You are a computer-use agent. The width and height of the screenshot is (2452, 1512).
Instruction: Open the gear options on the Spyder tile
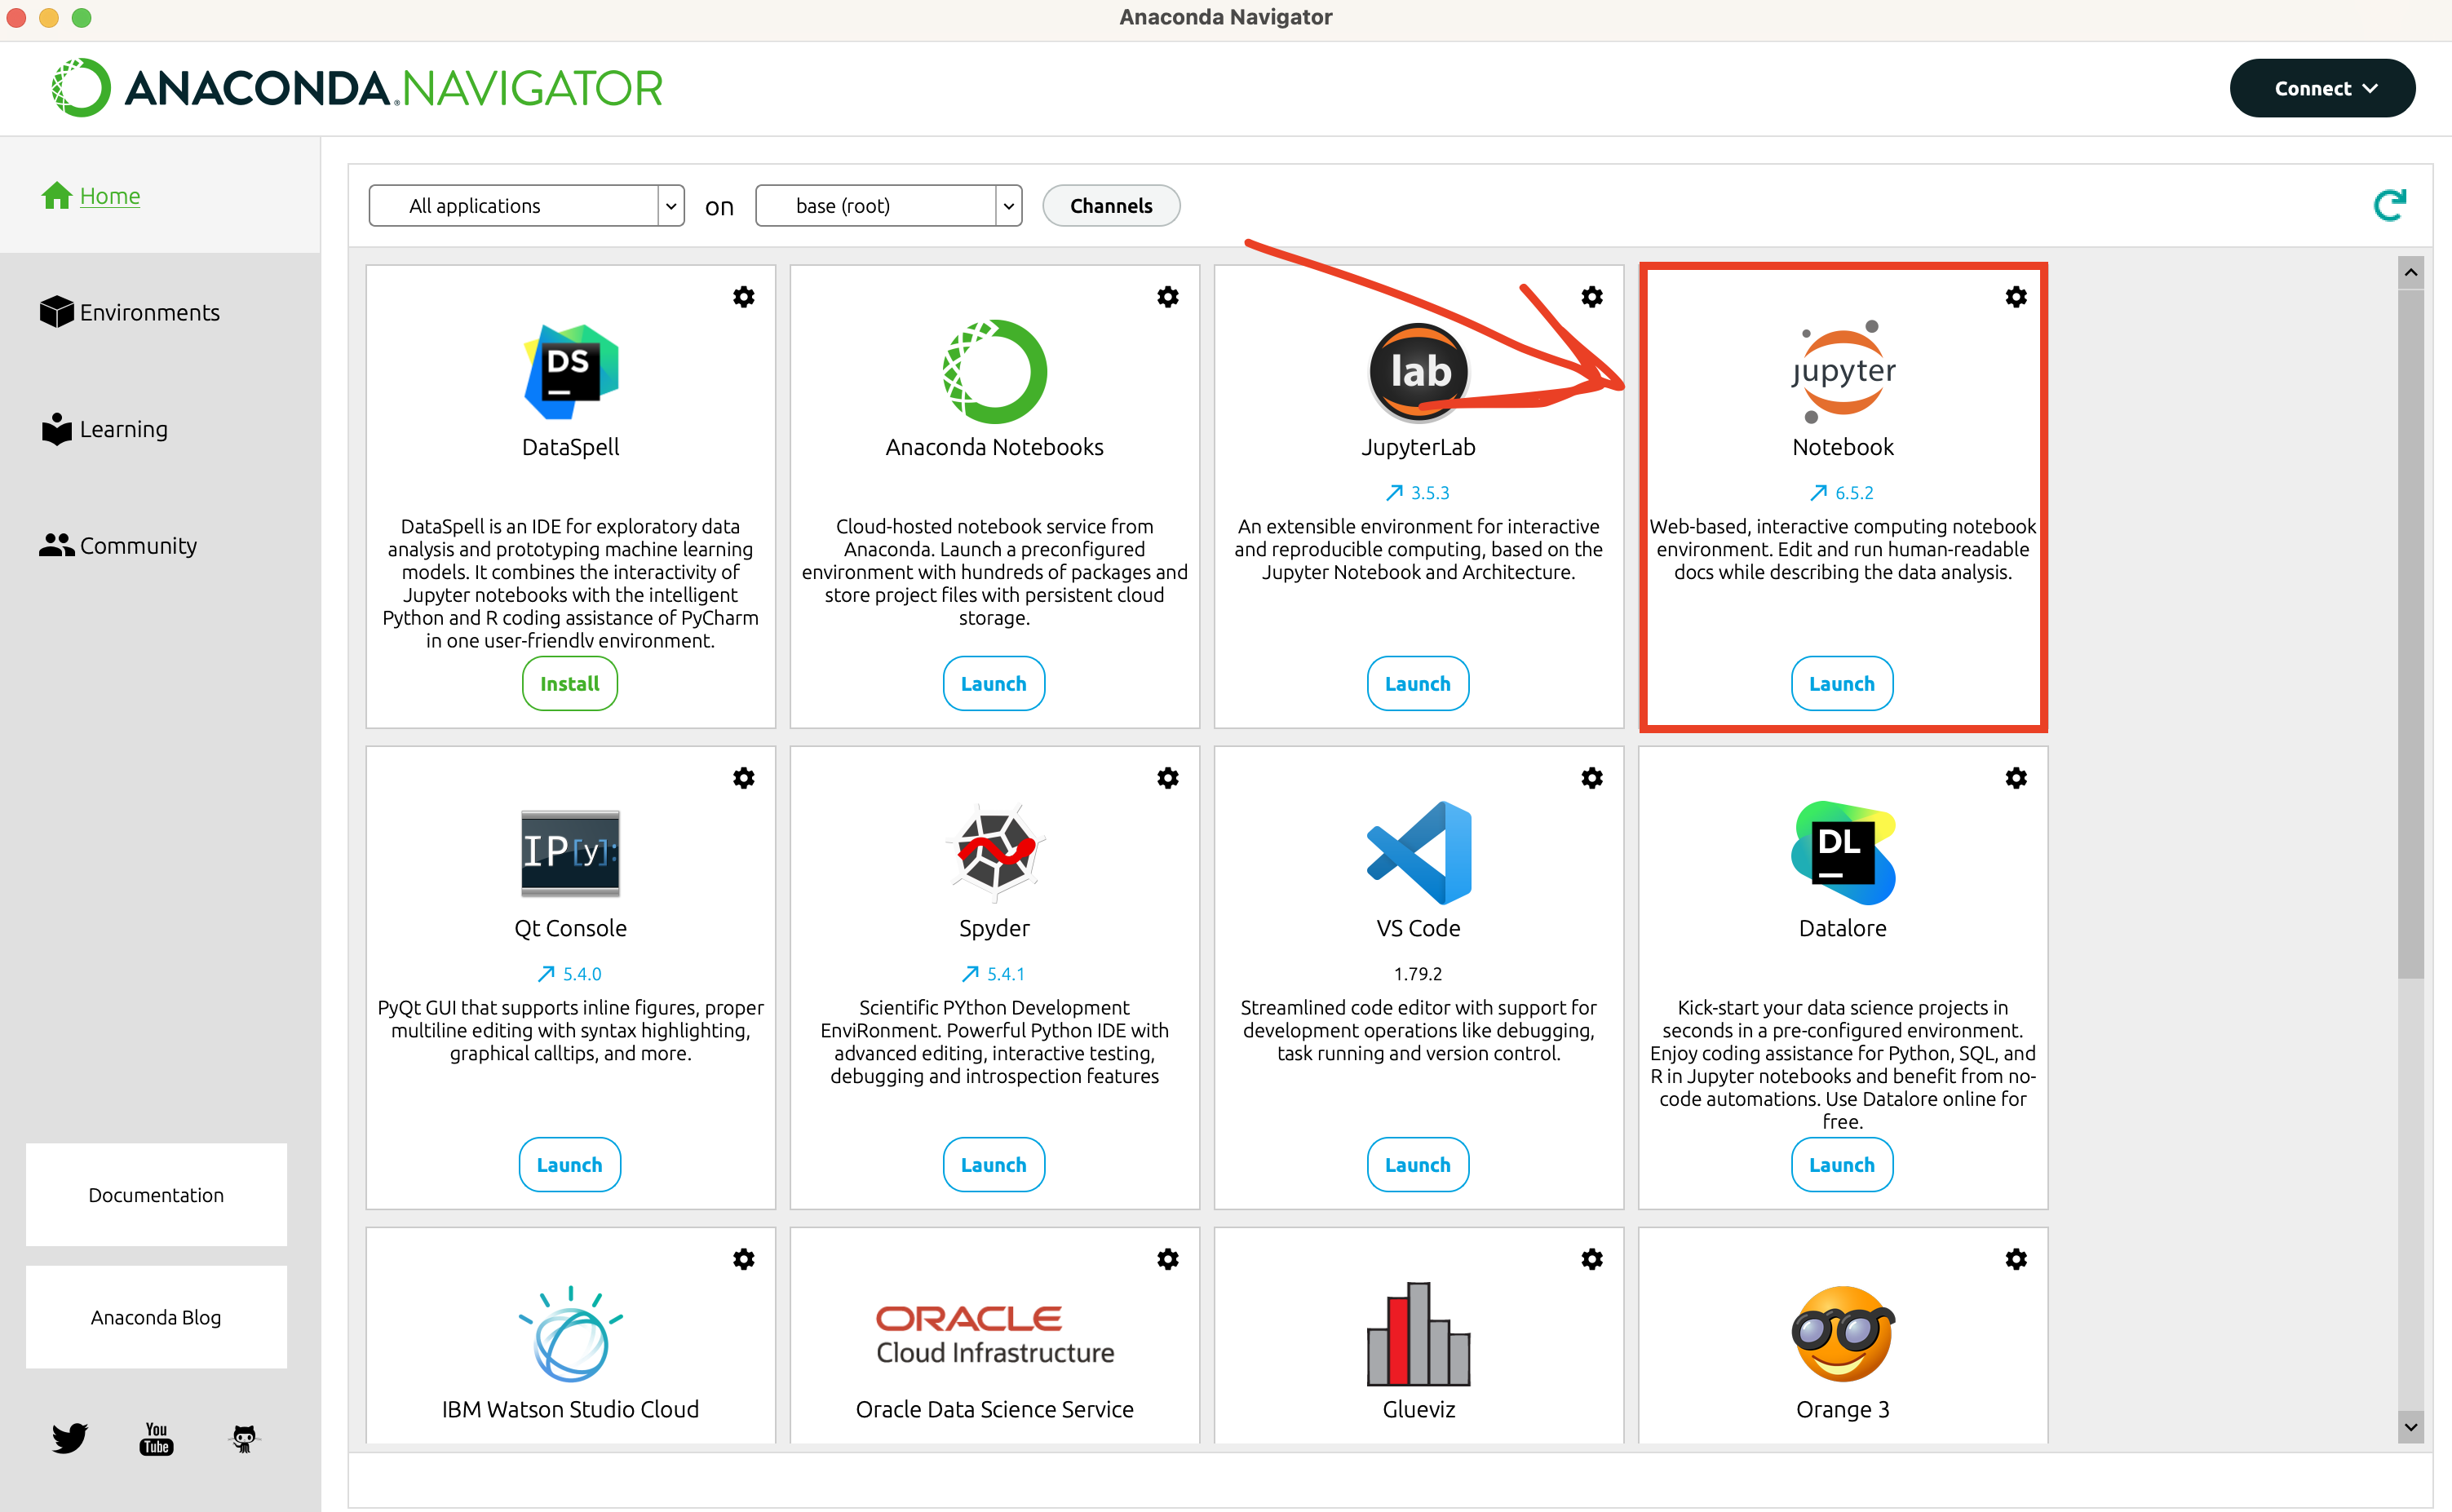1167,778
